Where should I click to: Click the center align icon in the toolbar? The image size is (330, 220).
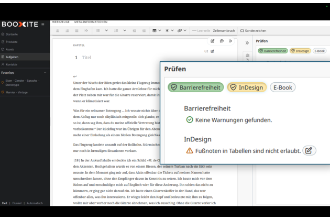(x=58, y=30)
